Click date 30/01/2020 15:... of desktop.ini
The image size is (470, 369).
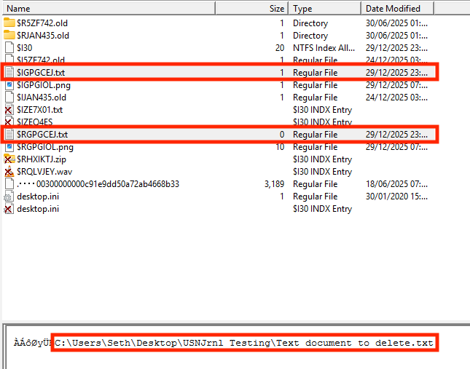coord(396,197)
